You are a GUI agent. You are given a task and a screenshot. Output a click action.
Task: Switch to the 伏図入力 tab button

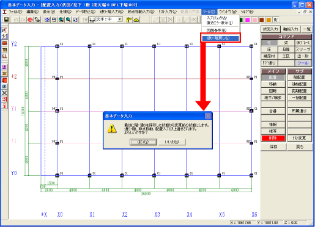point(270,29)
